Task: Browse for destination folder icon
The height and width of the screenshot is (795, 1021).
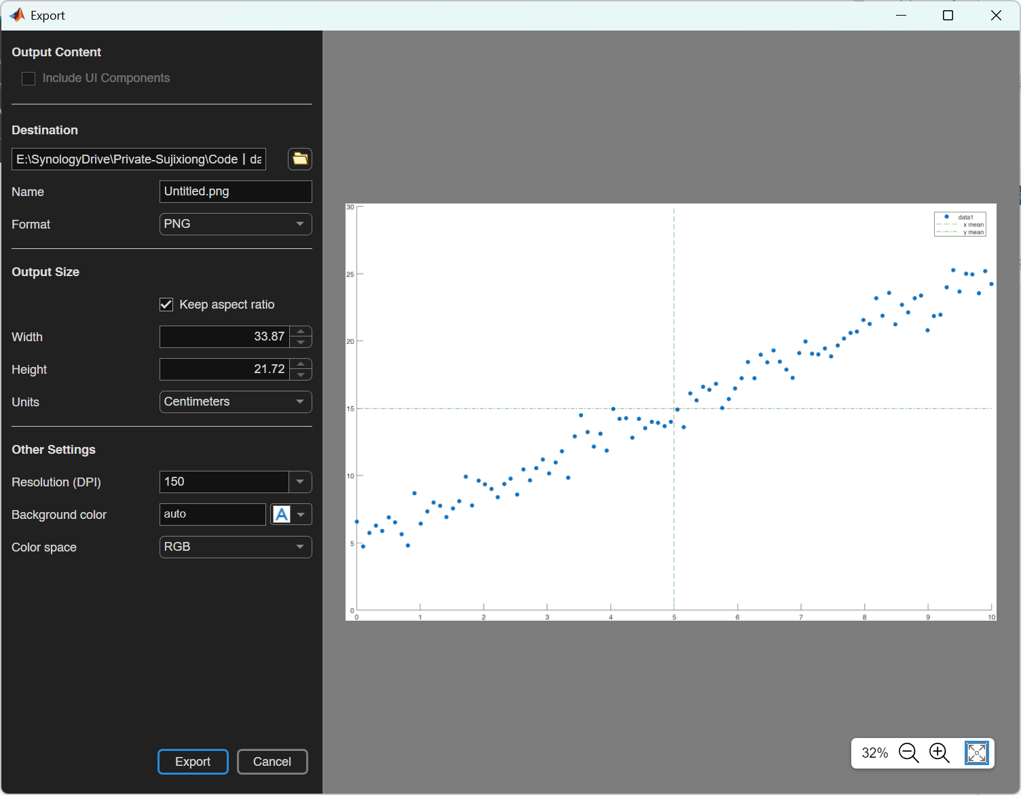Action: pos(300,159)
